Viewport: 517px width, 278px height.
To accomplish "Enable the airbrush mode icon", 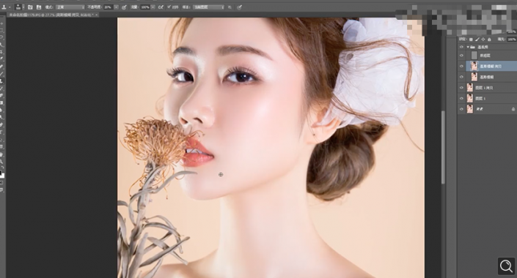I will click(161, 7).
